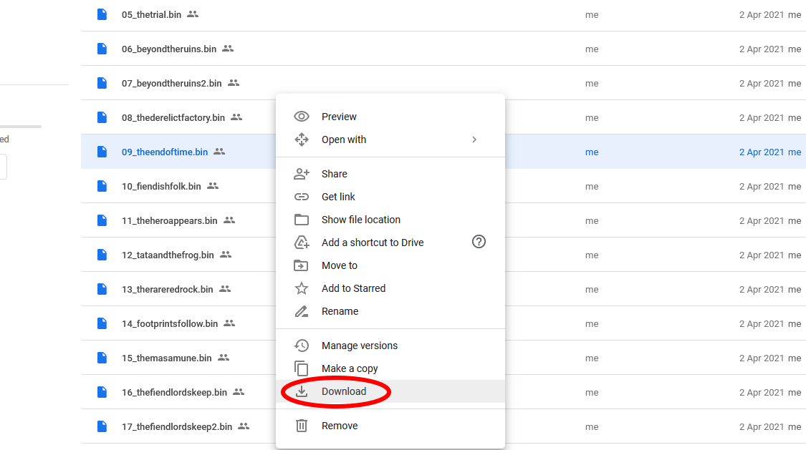Screen dimensions: 806x450
Task: Click the help icon beside Add shortcut
Action: (x=479, y=242)
